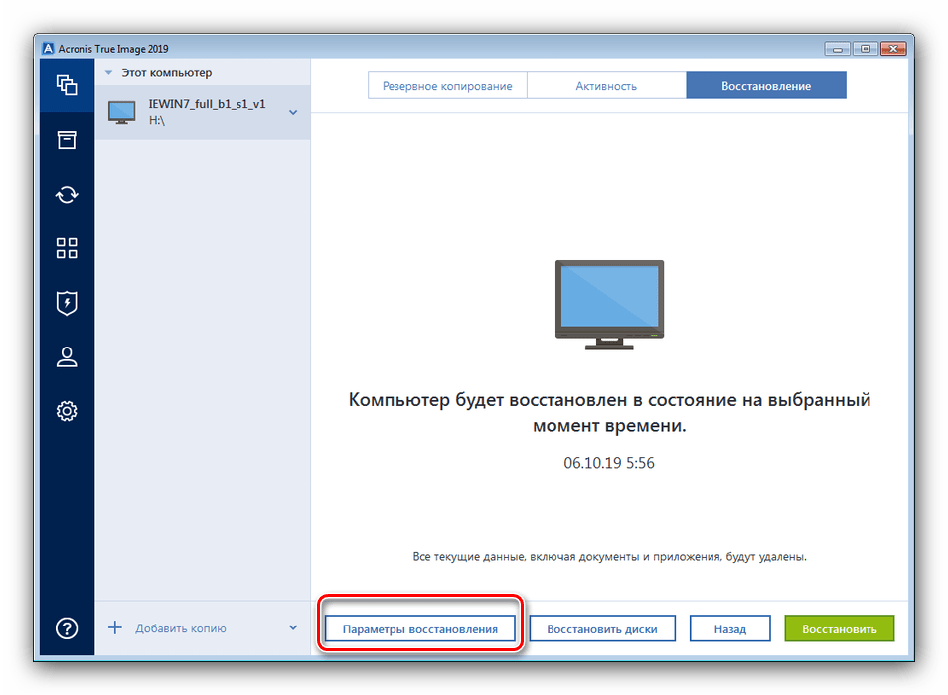Screen dimensions: 948x695
Task: Click the recovery date 06.10.19 5:56
Action: pyautogui.click(x=609, y=463)
